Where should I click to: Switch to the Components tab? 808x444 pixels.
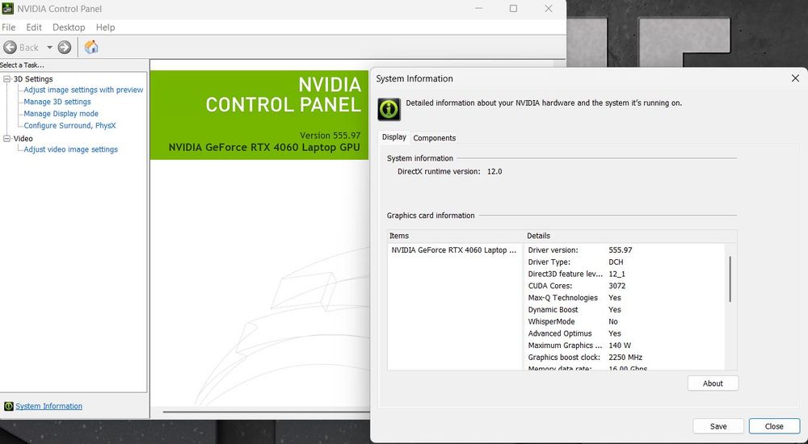[435, 138]
